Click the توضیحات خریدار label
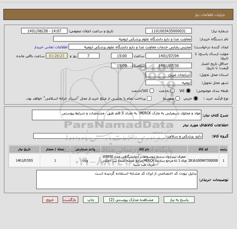 pyautogui.click(x=214, y=180)
